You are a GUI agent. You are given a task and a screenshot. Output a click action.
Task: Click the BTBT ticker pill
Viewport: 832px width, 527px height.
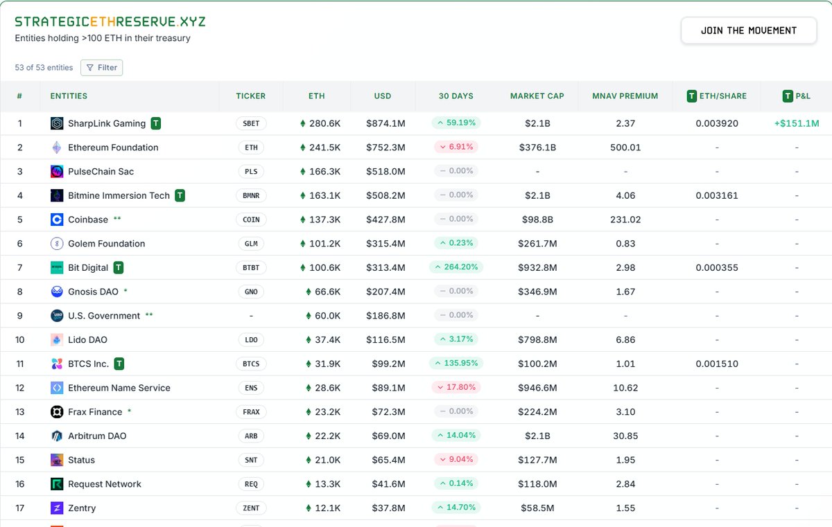tap(251, 267)
